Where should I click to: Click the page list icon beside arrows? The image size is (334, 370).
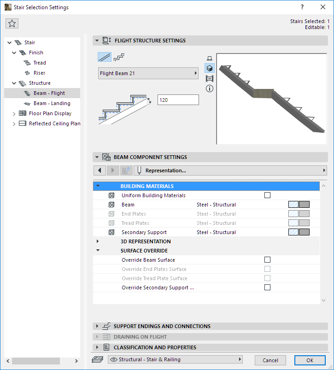[126, 170]
